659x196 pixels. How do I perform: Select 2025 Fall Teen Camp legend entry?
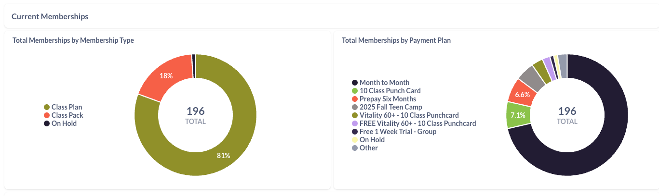pyautogui.click(x=390, y=107)
